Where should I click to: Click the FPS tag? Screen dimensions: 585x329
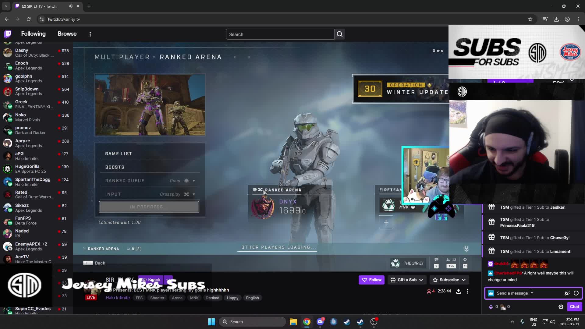point(139,298)
